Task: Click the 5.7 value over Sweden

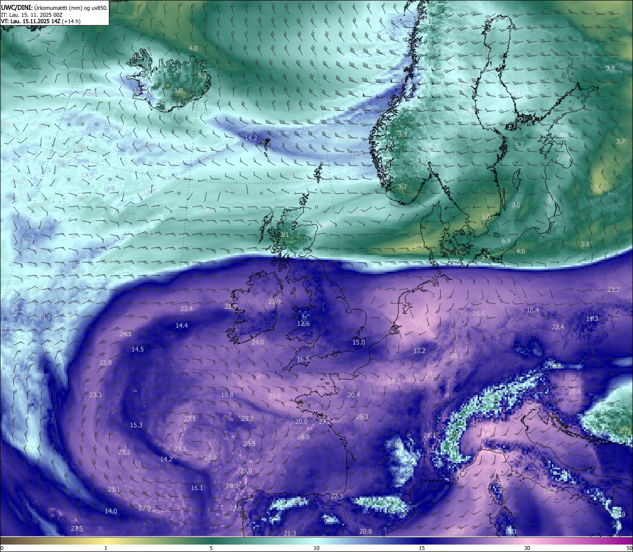Action: (x=519, y=145)
